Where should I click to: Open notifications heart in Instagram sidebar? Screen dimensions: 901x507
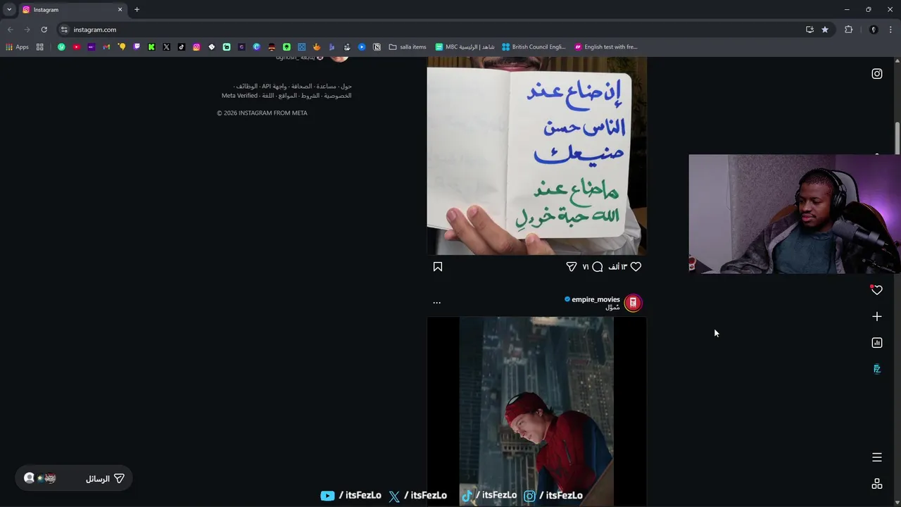(x=877, y=290)
